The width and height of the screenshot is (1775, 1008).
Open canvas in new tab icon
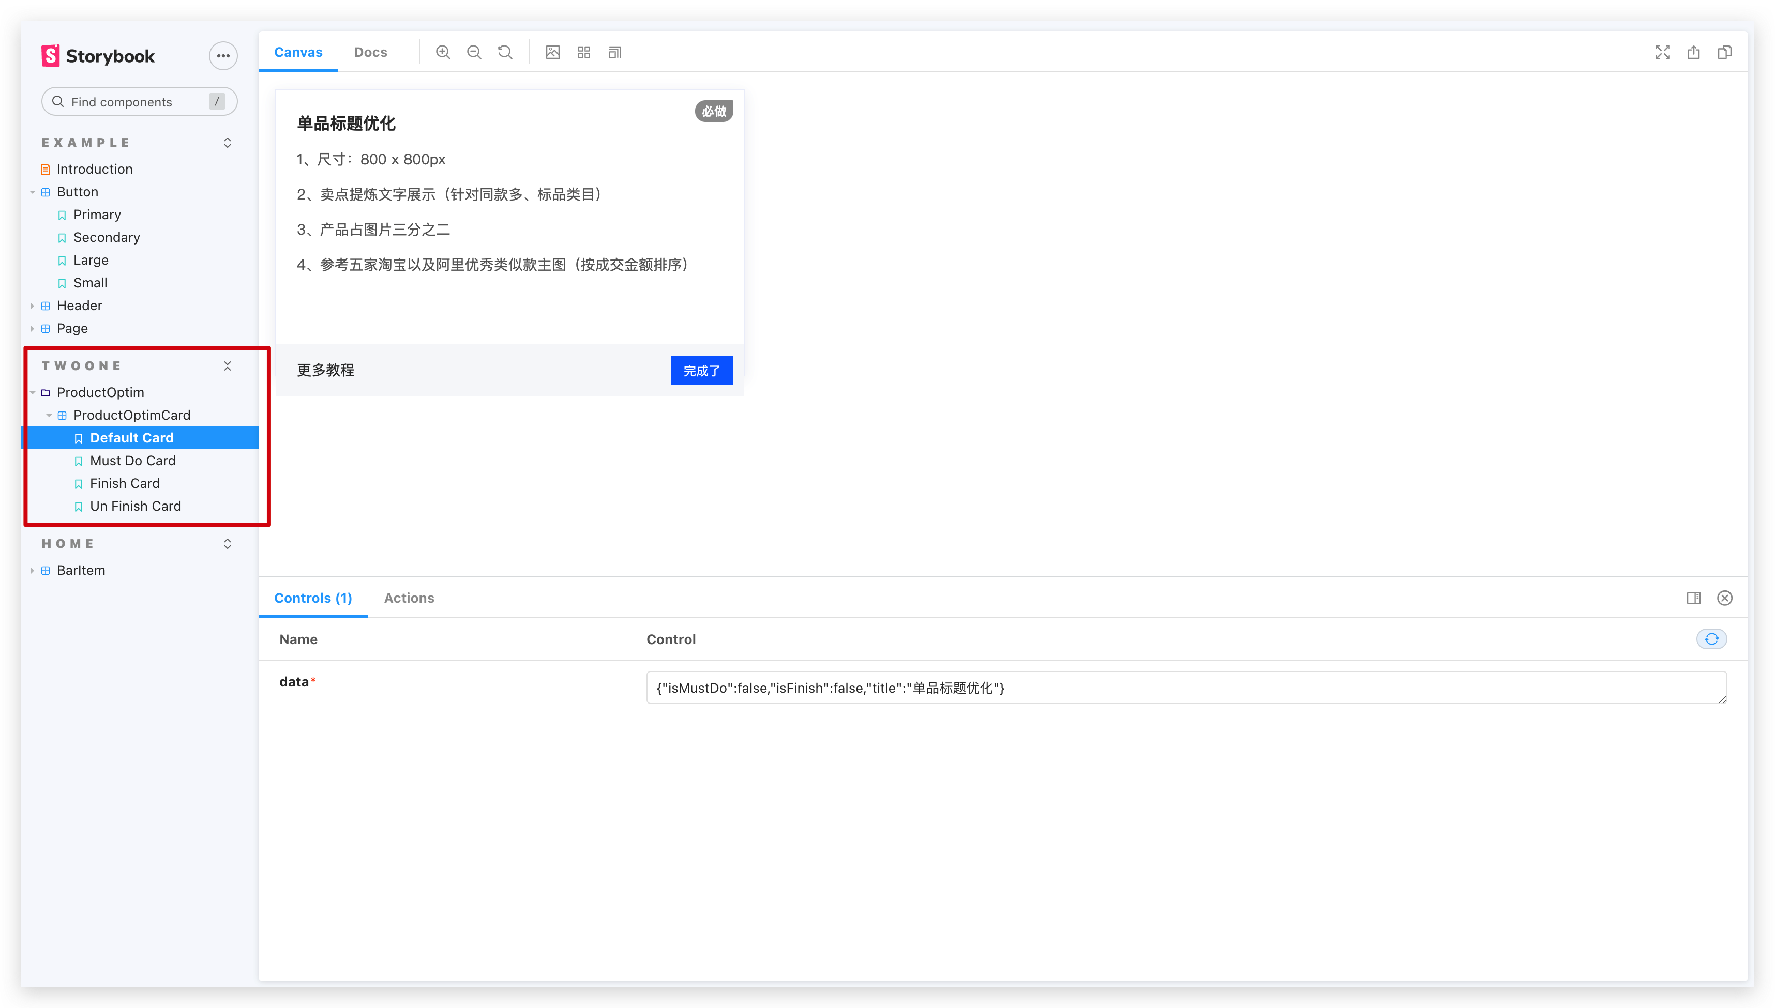1693,53
